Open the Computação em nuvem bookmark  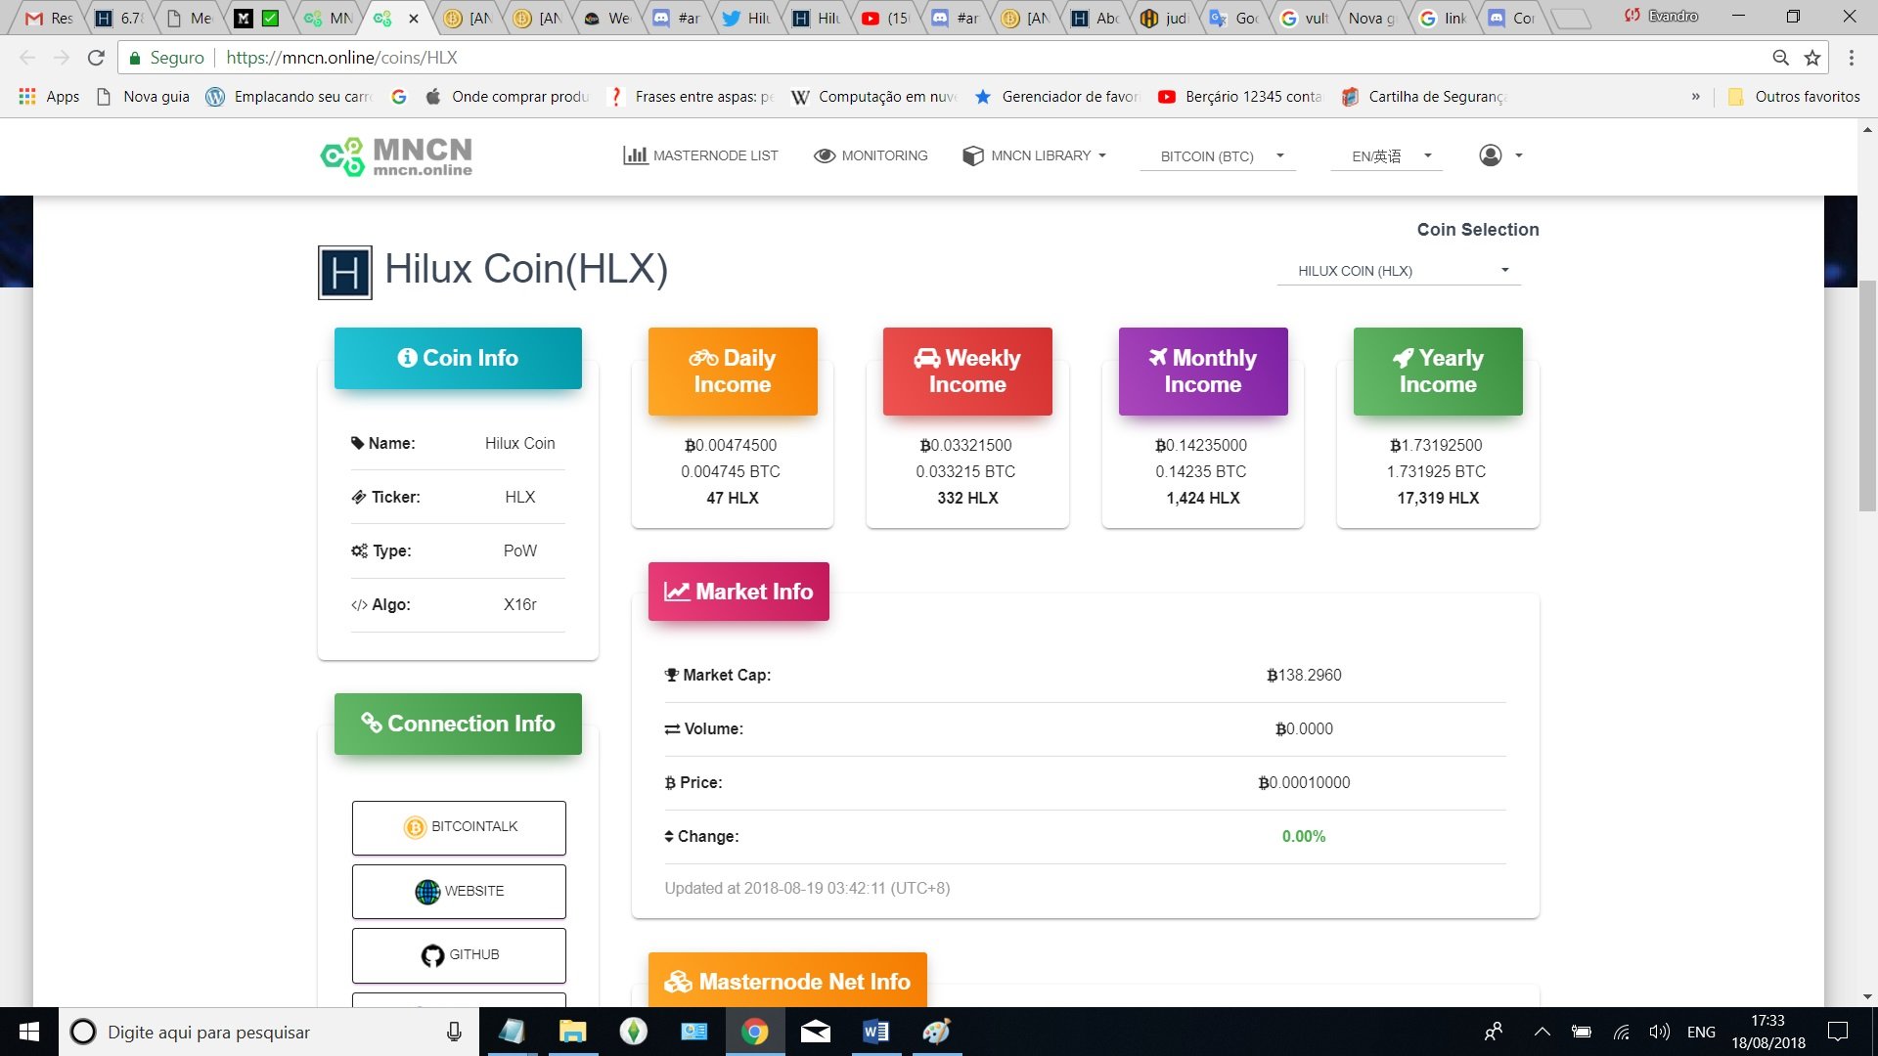[x=874, y=96]
